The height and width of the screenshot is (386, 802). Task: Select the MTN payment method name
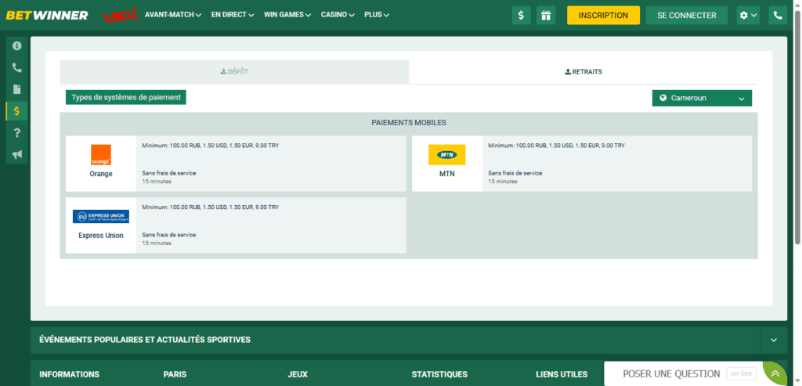click(447, 174)
